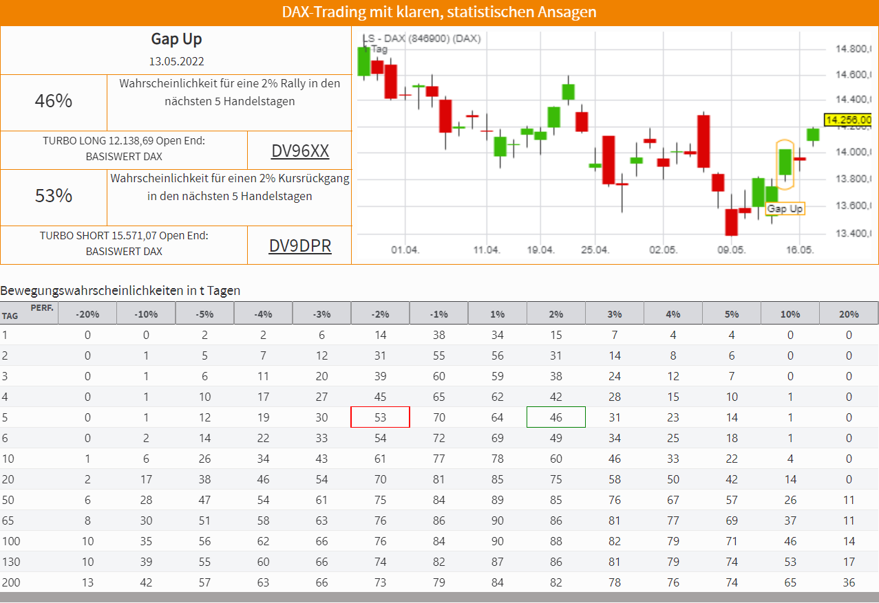The image size is (879, 603).
Task: Open the DV96XX turbo long link
Action: click(300, 151)
